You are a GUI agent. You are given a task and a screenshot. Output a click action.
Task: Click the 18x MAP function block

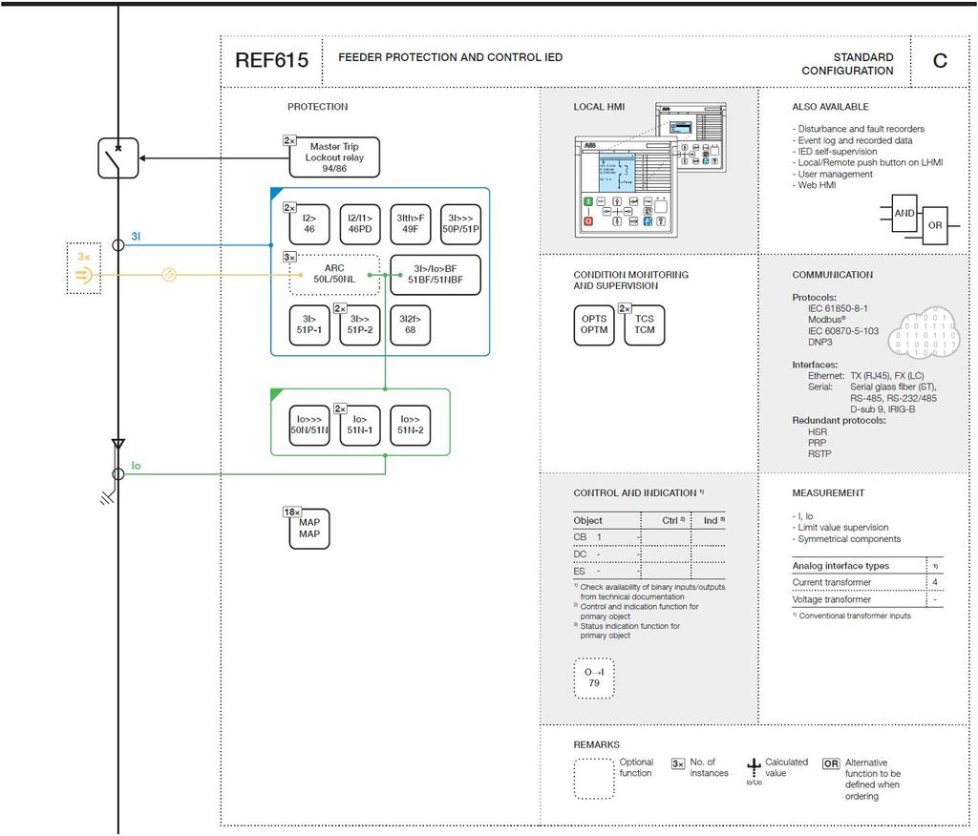pyautogui.click(x=309, y=529)
